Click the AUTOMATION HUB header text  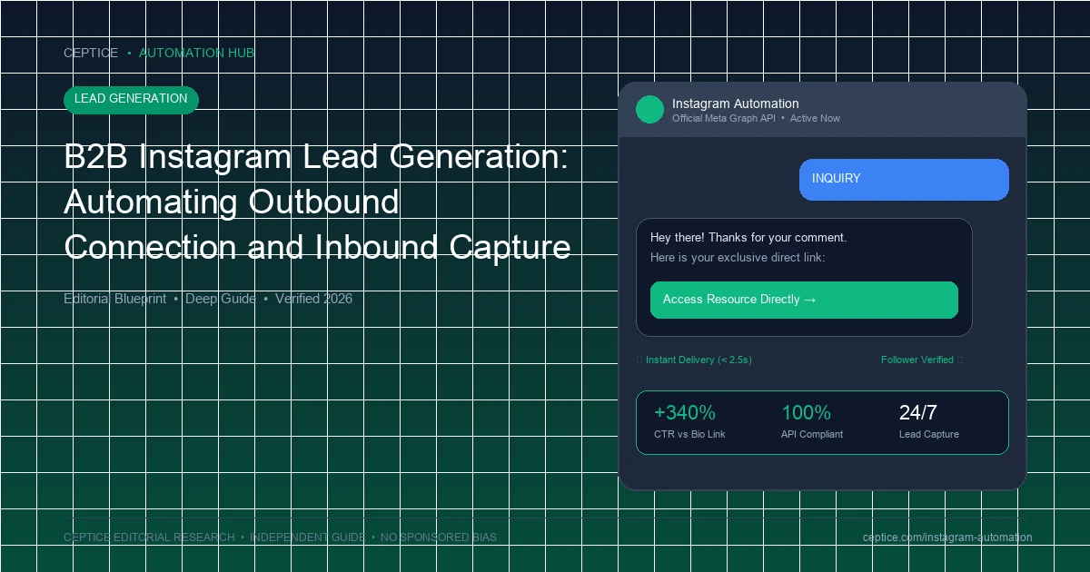[196, 53]
